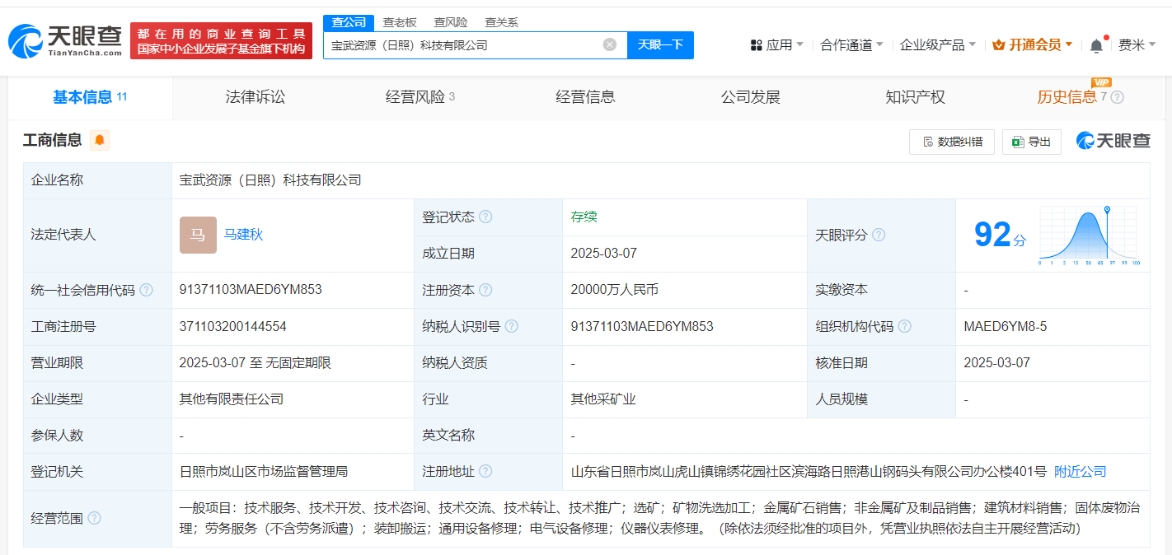Click the 92分 score distribution chart

[x=1088, y=235]
